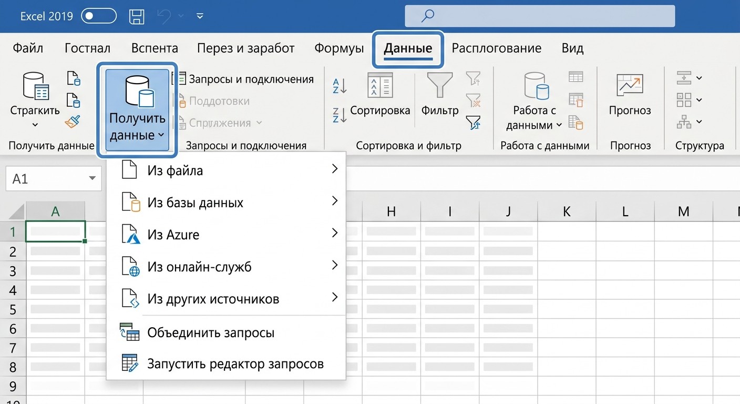Select the Данные ribbon tab
The height and width of the screenshot is (404, 740).
point(408,49)
